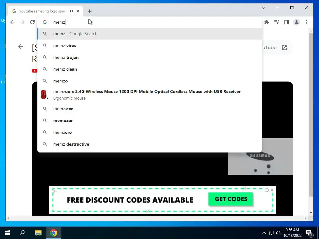Click FREE DISCOUNT CODES AVAILABLE banner text

[x=130, y=200]
